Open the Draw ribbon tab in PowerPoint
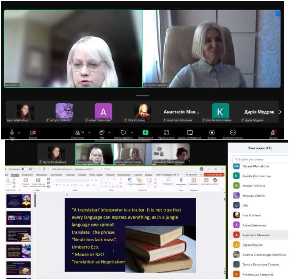This screenshot has width=289, height=280. point(41,174)
